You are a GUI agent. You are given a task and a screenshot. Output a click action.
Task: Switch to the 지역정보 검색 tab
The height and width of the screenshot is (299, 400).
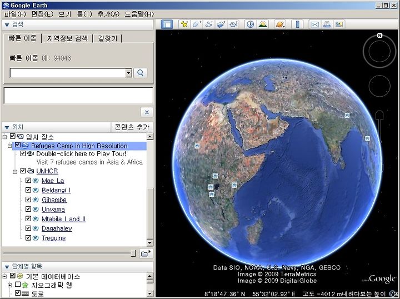pos(67,38)
